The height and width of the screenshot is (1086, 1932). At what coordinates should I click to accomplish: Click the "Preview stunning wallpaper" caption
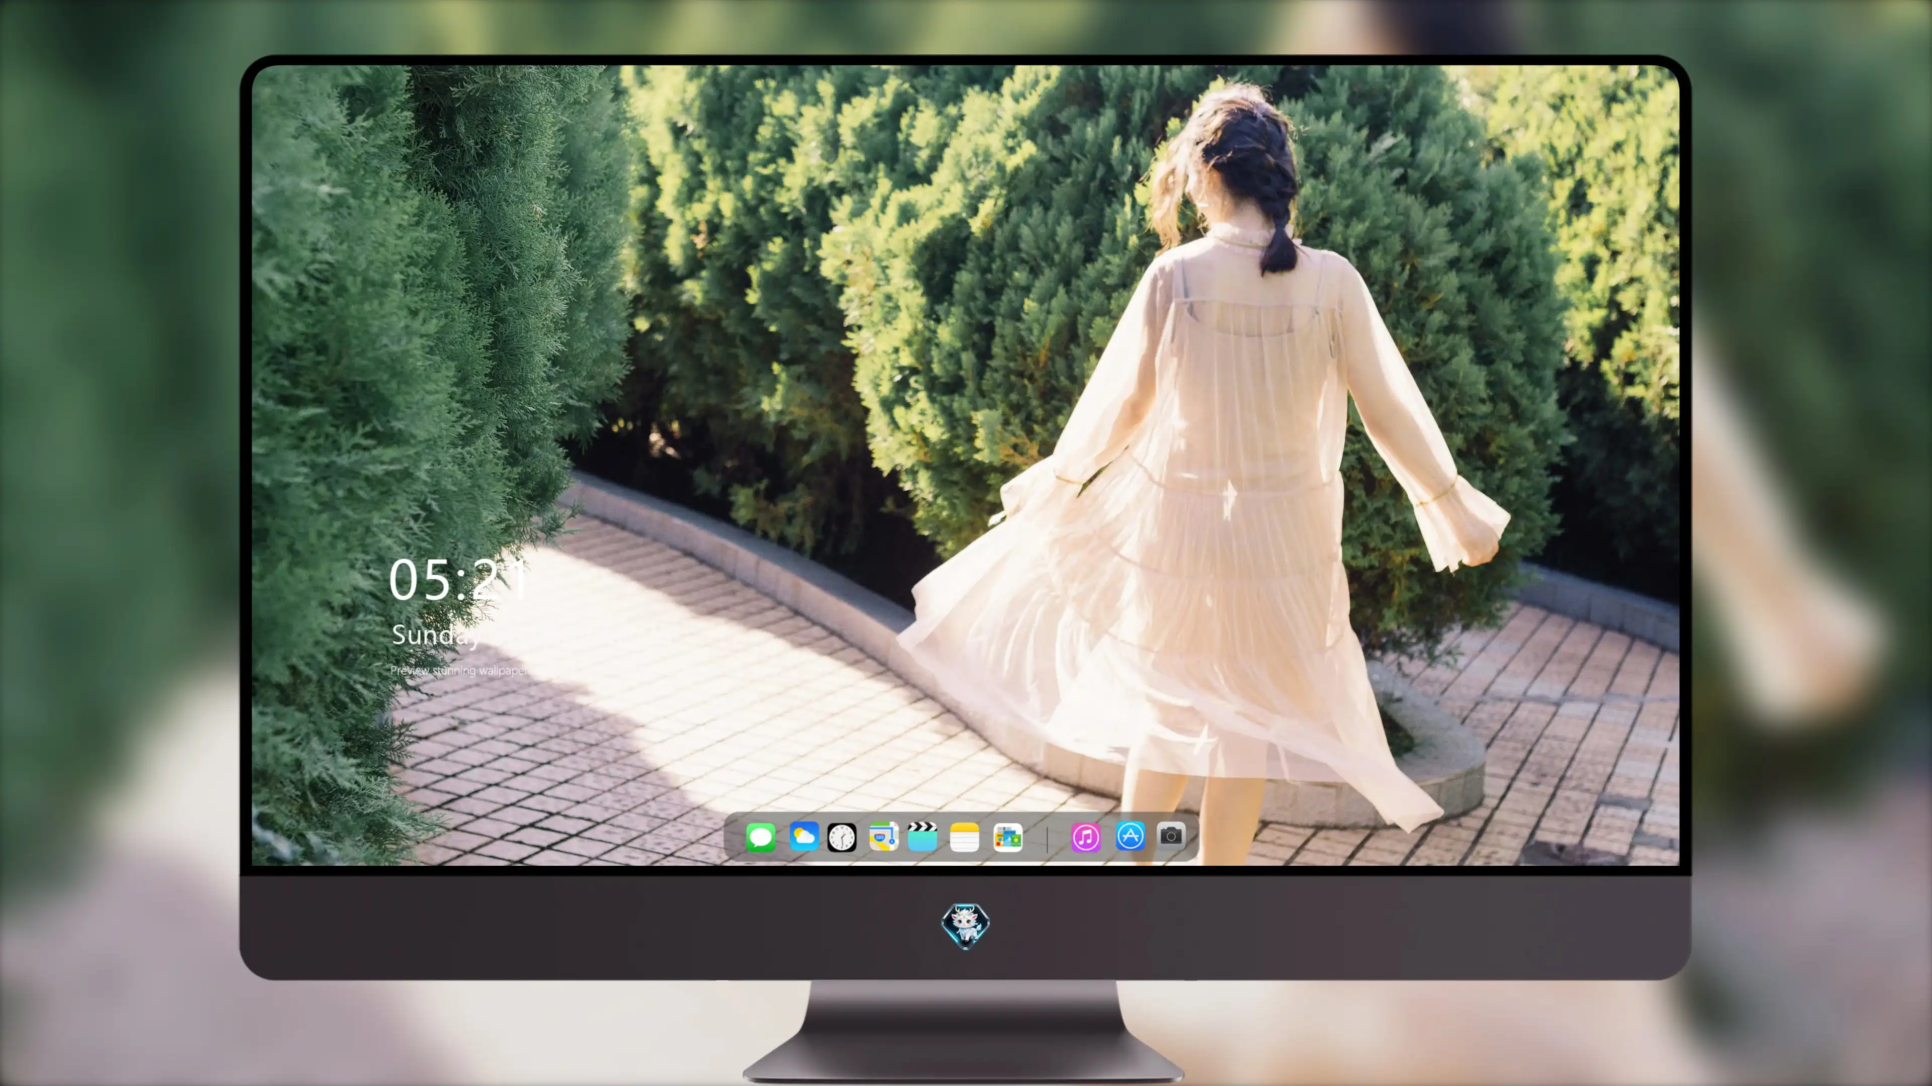[x=459, y=670]
